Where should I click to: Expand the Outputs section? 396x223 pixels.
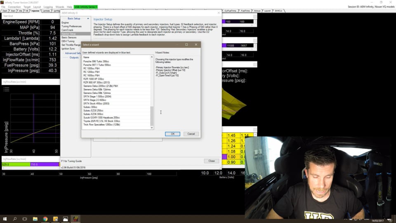[x=74, y=58]
